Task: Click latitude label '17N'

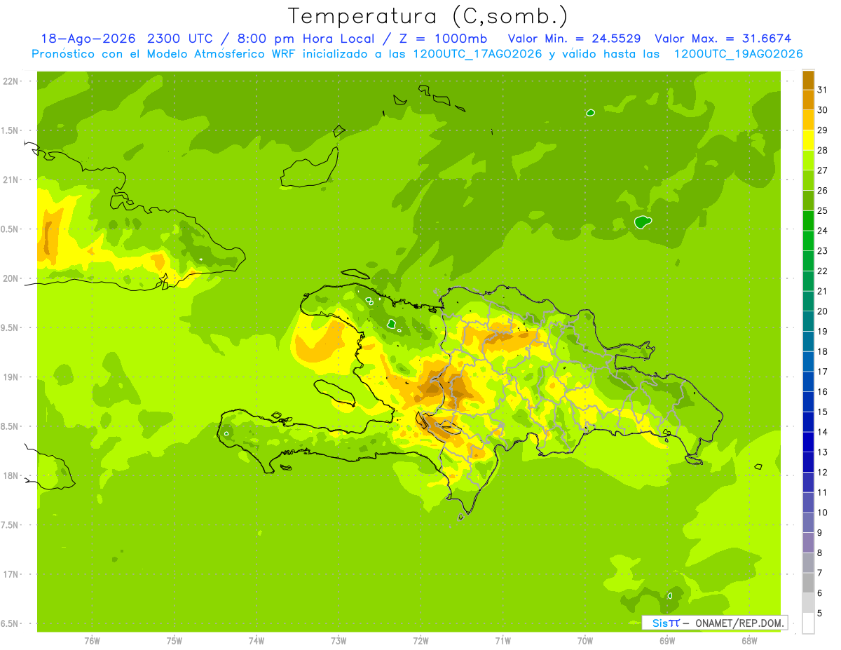Action: [12, 574]
